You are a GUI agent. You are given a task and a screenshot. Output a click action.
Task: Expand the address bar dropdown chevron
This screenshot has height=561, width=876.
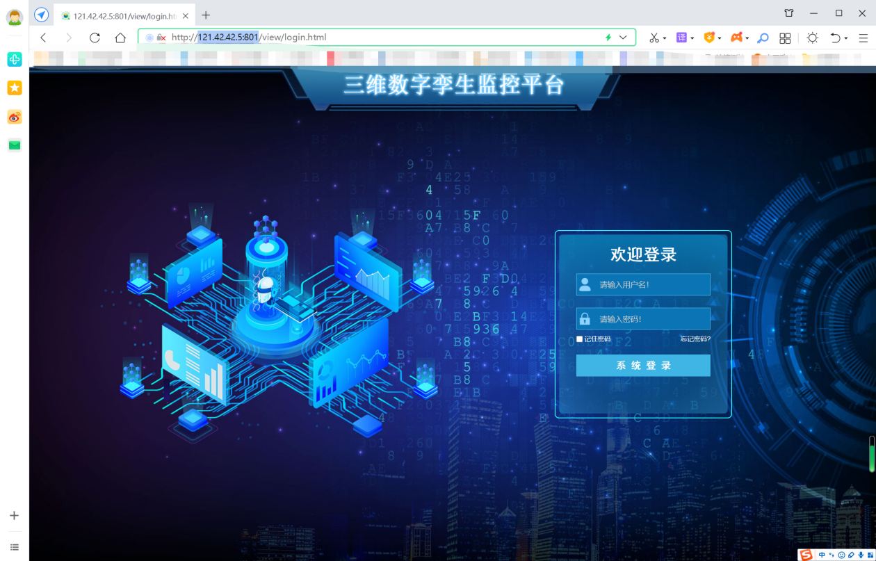pyautogui.click(x=623, y=38)
